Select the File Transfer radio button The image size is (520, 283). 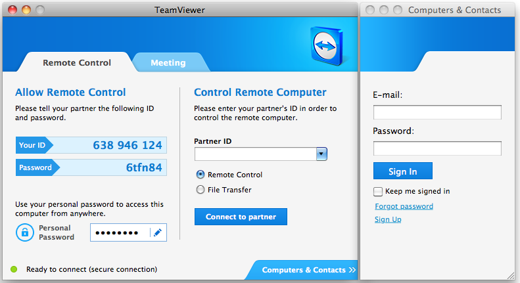[x=201, y=190]
